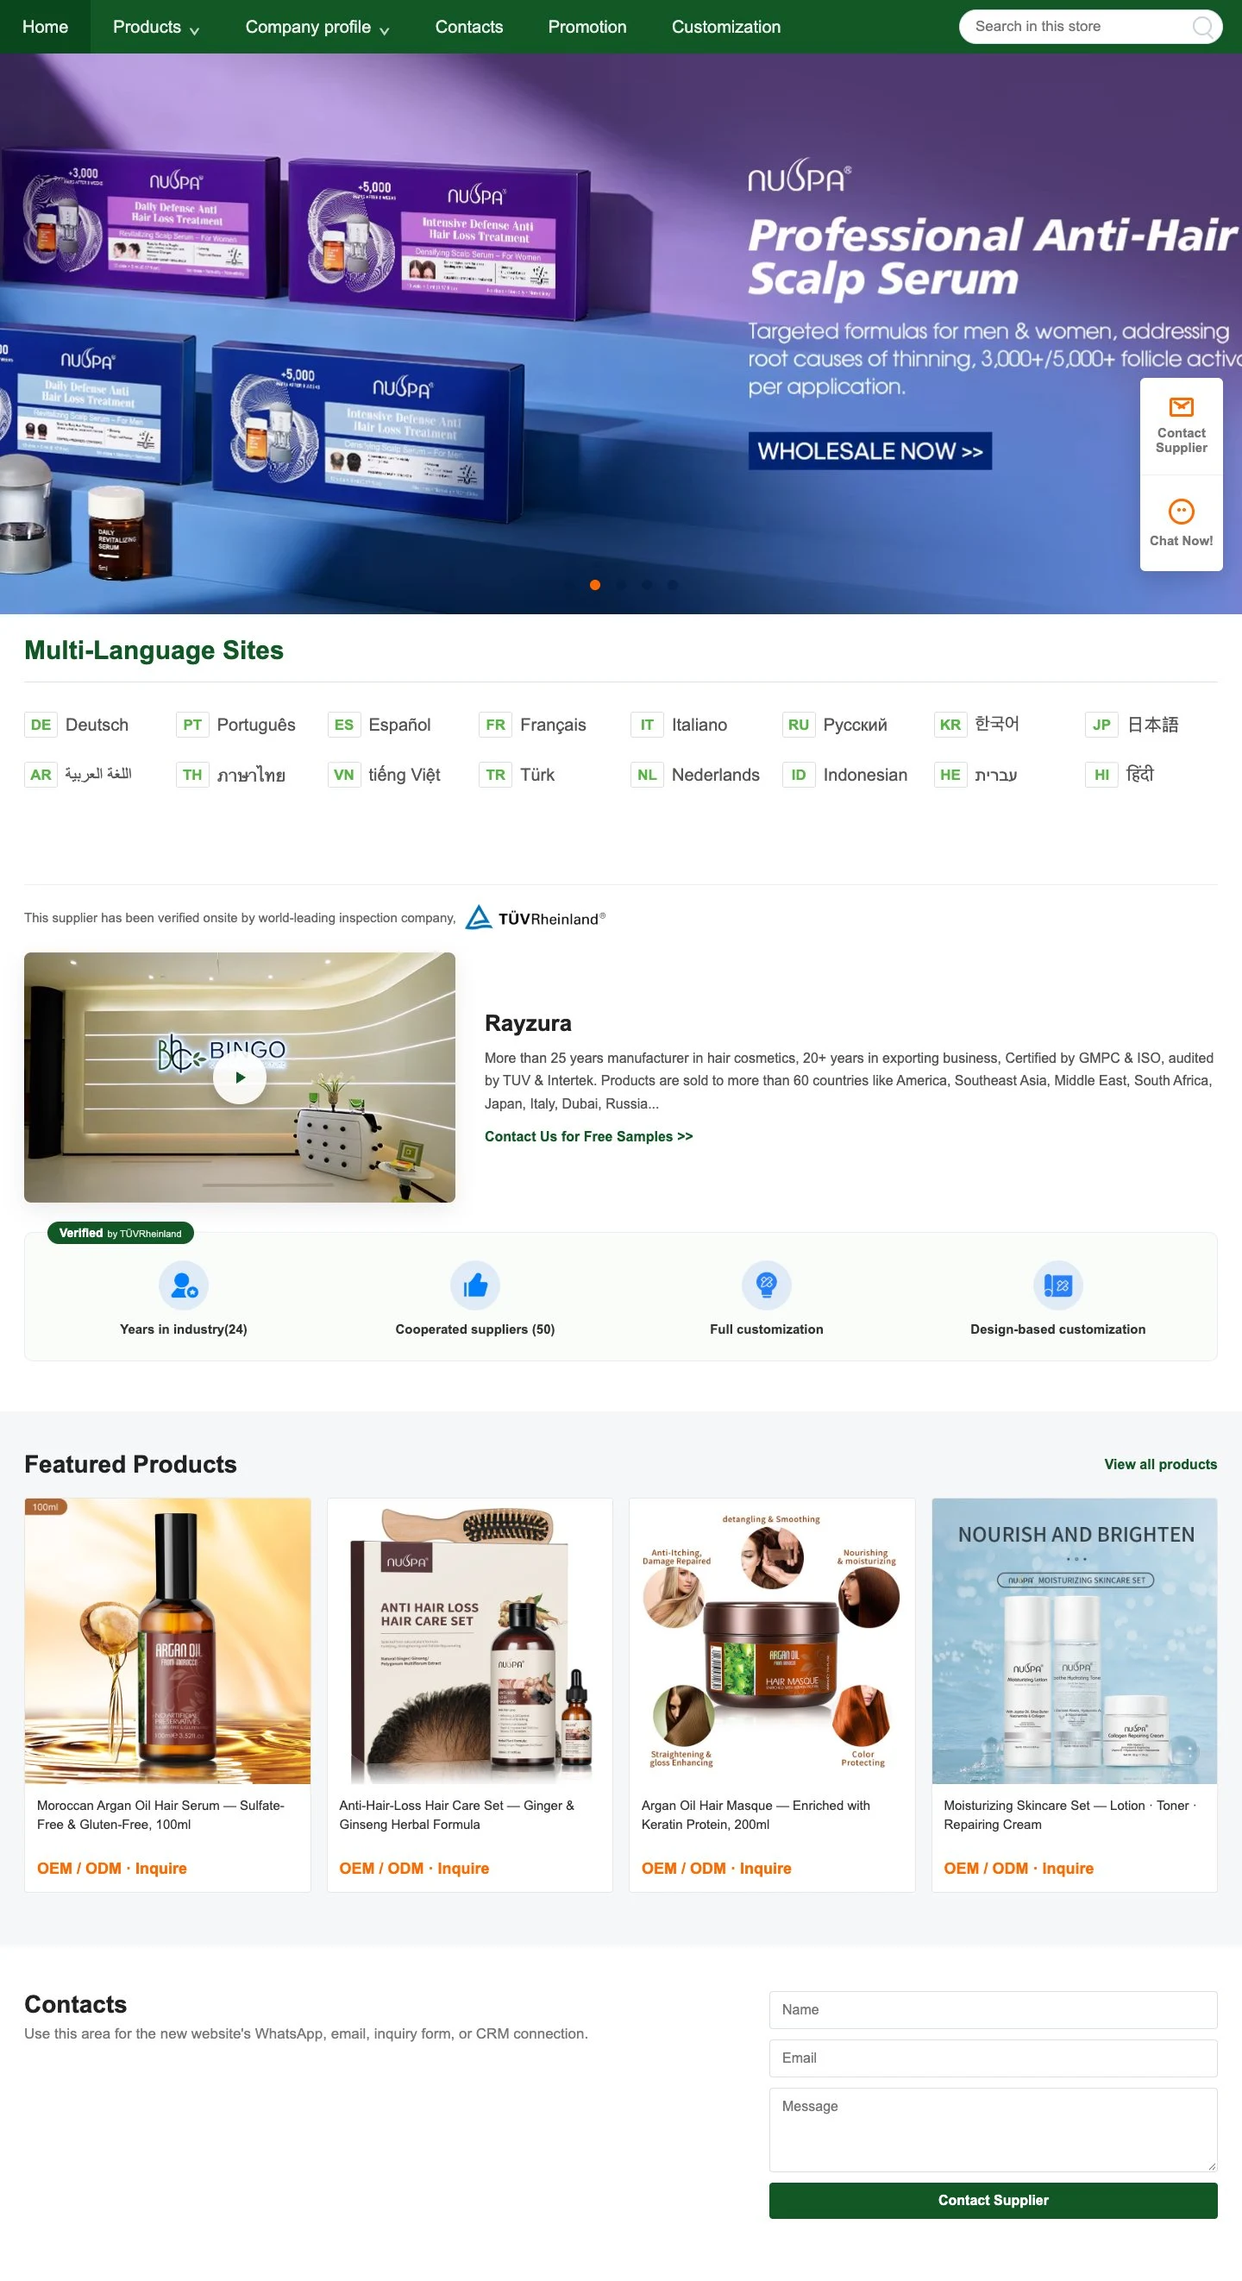Select the KR Korean language site
This screenshot has width=1242, height=2281.
pos(976,725)
